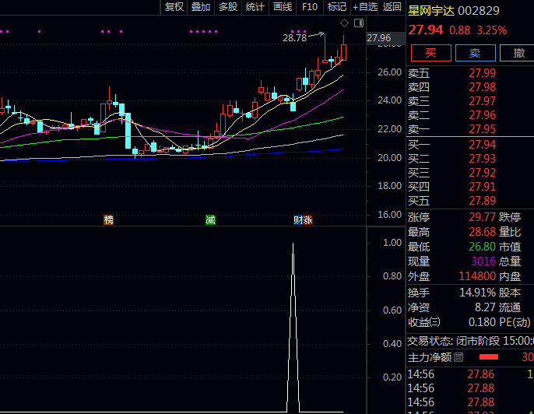Image resolution: width=534 pixels, height=414 pixels.
Task: Click the percentage change 3.25%
Action: (x=492, y=30)
